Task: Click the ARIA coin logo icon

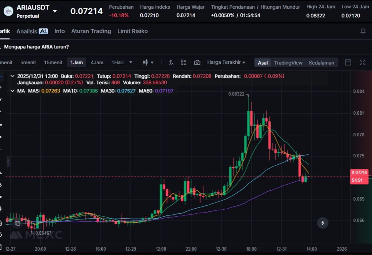Action: coord(8,11)
